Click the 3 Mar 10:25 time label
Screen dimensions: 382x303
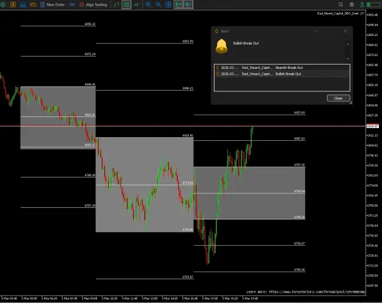click(109, 298)
